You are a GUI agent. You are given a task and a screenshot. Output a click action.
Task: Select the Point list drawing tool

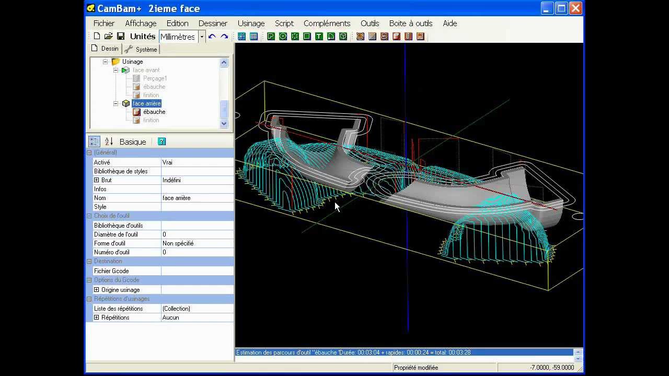[x=295, y=36]
